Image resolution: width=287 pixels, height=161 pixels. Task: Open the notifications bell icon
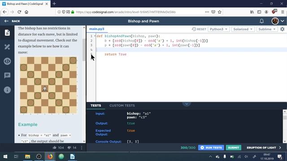click(x=261, y=21)
